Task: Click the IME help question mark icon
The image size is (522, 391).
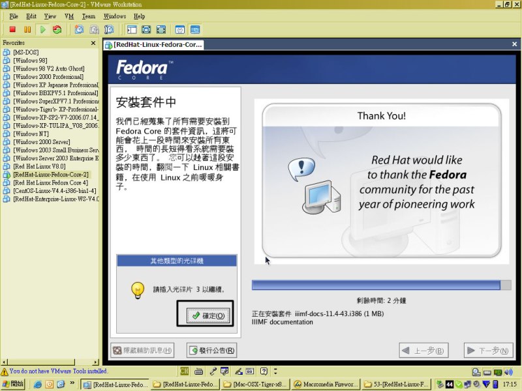Action: click(264, 371)
